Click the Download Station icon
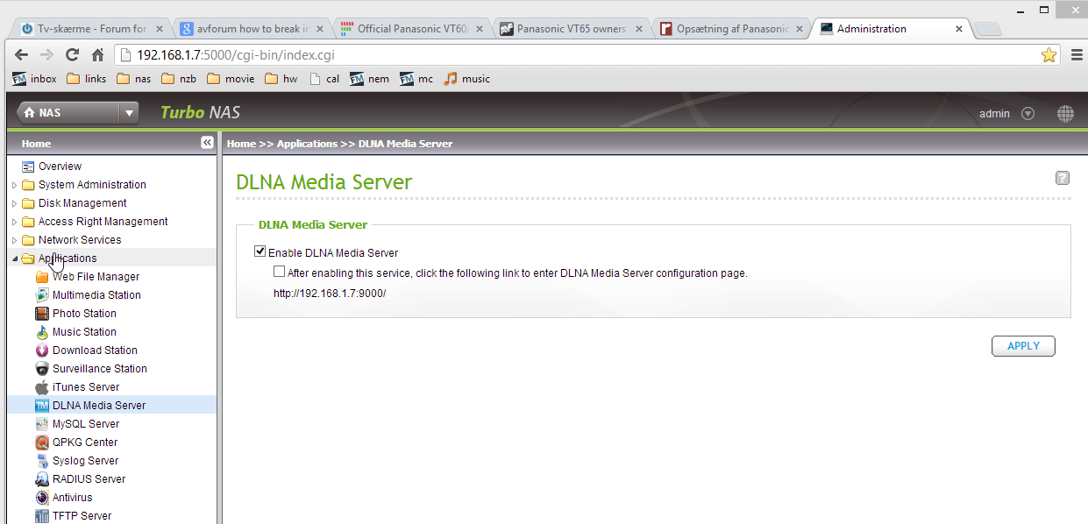 click(x=42, y=351)
